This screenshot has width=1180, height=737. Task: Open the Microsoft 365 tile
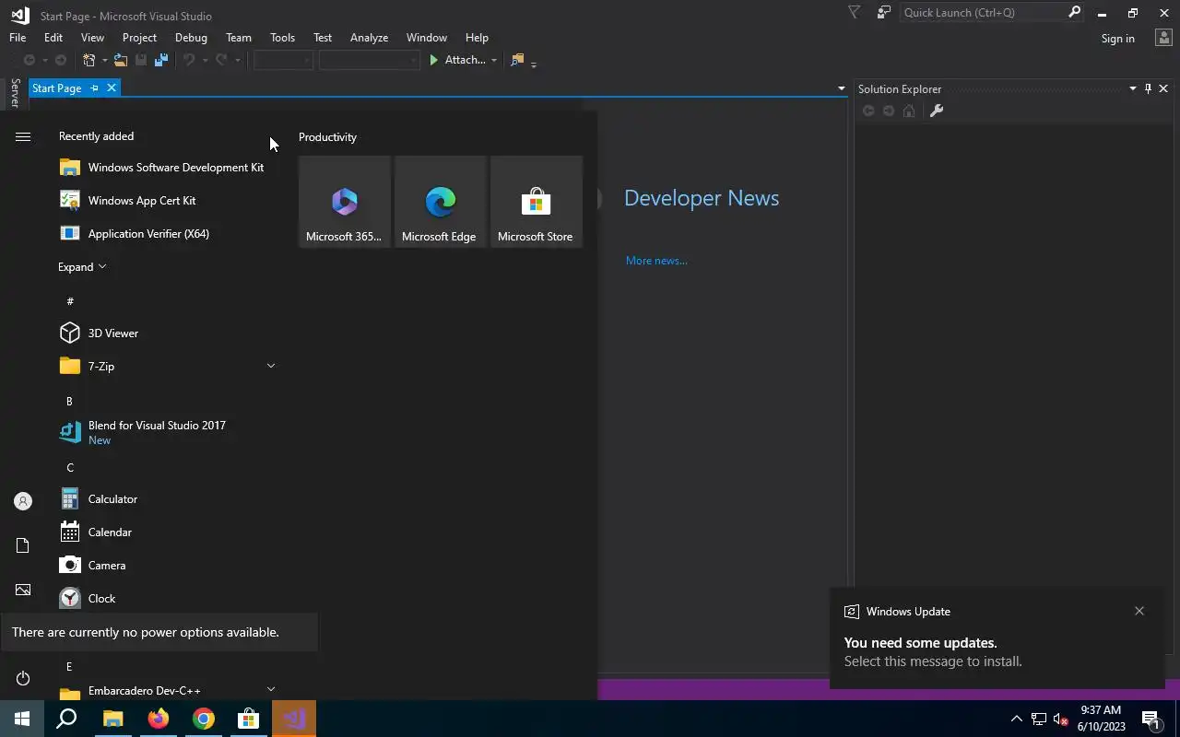[x=344, y=201]
